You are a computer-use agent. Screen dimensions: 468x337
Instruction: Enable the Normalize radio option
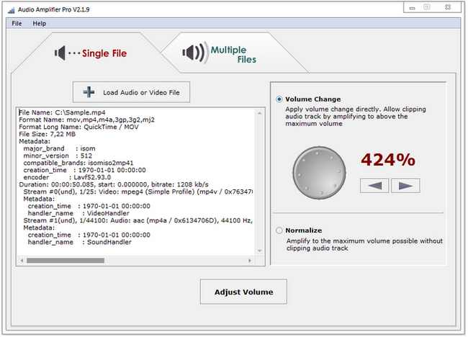coord(279,230)
